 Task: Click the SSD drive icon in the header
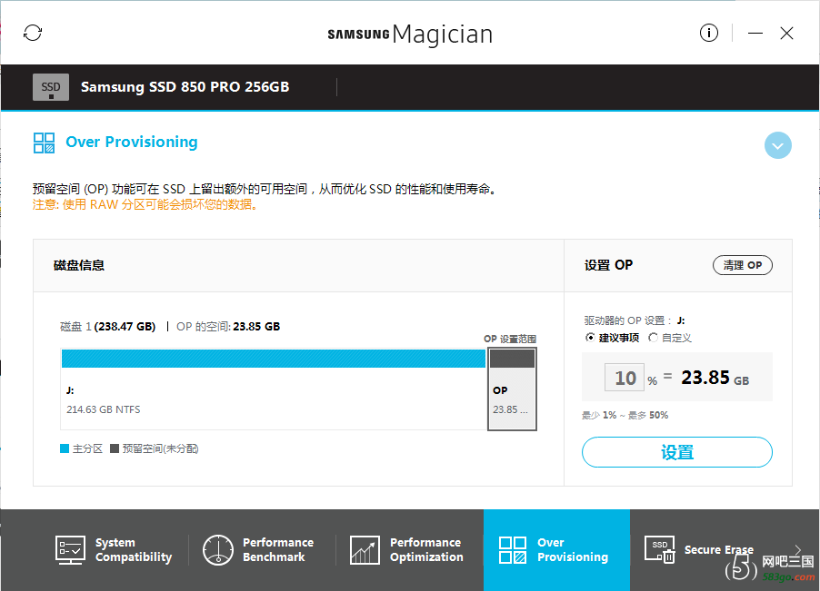[x=51, y=87]
